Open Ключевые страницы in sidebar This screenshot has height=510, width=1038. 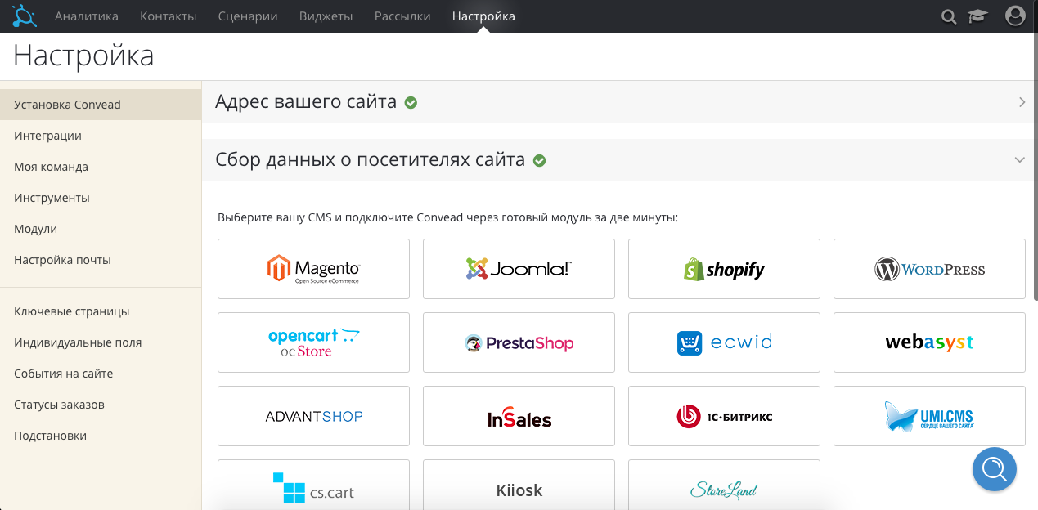(101, 311)
